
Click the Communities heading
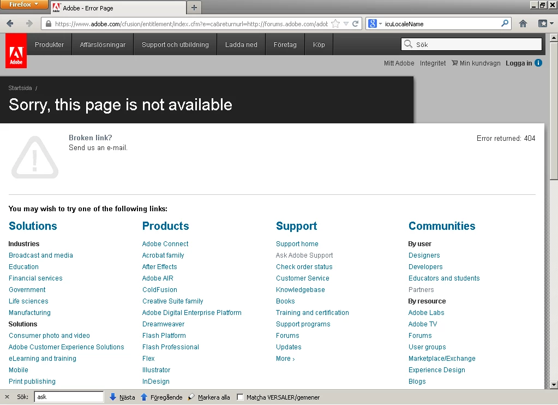point(442,226)
